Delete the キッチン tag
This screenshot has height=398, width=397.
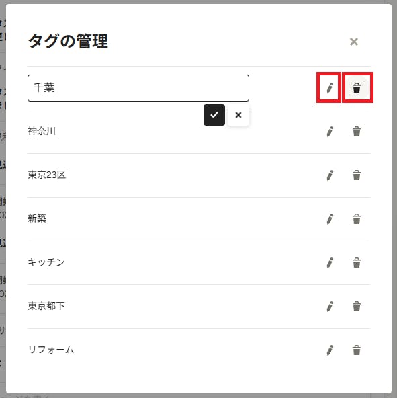click(x=357, y=262)
